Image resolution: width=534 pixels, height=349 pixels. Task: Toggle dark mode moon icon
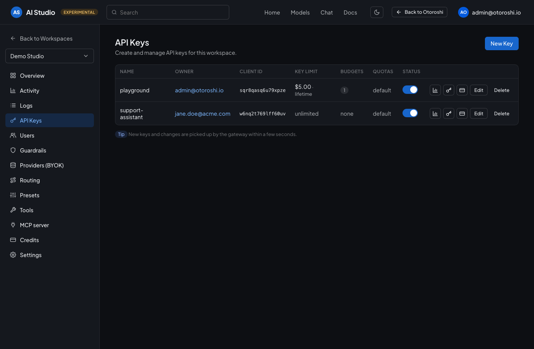click(377, 12)
